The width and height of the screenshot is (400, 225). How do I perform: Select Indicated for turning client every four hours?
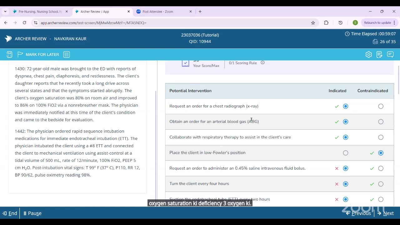point(345,184)
